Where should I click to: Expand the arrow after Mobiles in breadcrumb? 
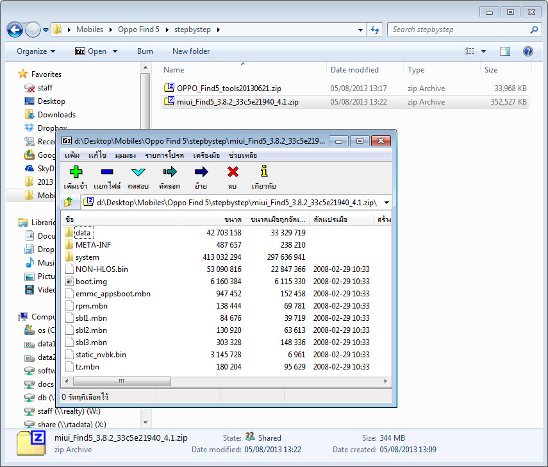111,30
